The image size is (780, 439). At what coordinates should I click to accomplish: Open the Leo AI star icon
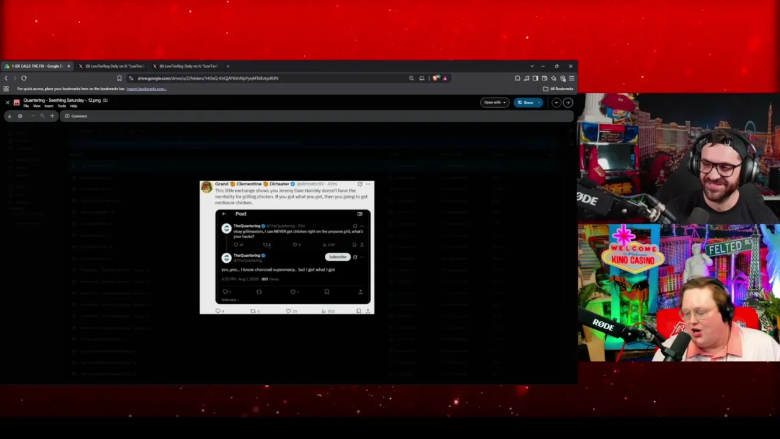pyautogui.click(x=553, y=78)
